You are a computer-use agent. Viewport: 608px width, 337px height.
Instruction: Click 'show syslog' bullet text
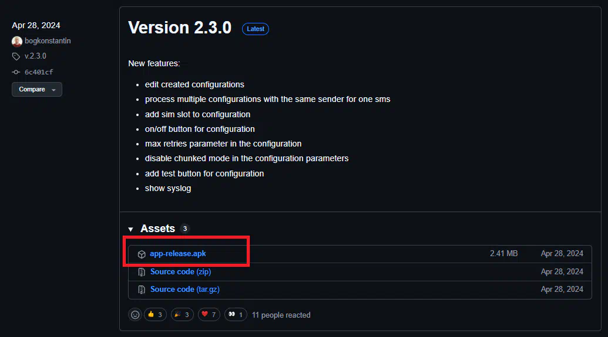point(168,188)
